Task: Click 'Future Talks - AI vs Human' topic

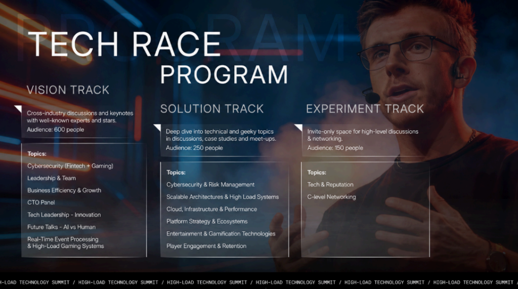Action: pyautogui.click(x=61, y=227)
